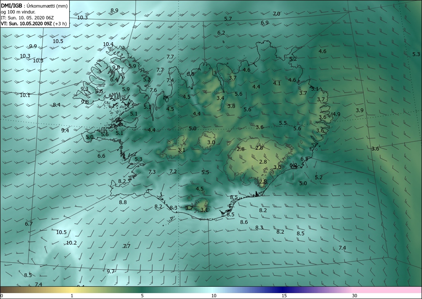422x299 pixels.
Task: Click the map value 9.6
Action: 99,92
